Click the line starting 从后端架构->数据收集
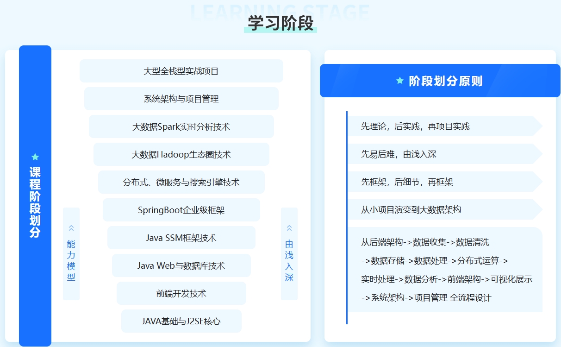This screenshot has height=347, width=561. [x=425, y=242]
